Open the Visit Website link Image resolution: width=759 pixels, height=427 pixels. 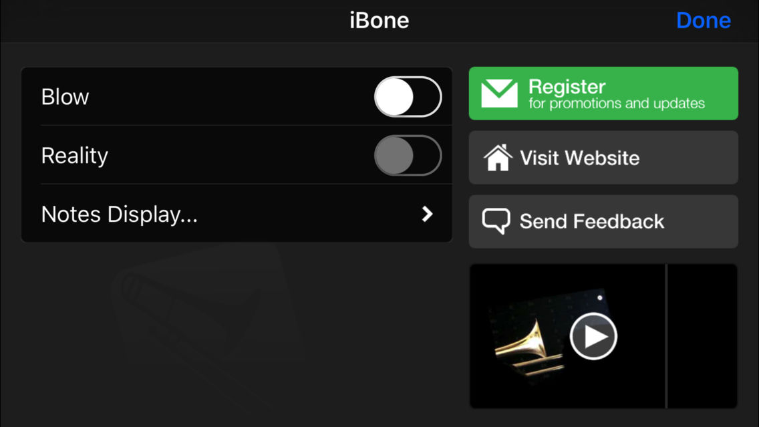[x=603, y=158]
